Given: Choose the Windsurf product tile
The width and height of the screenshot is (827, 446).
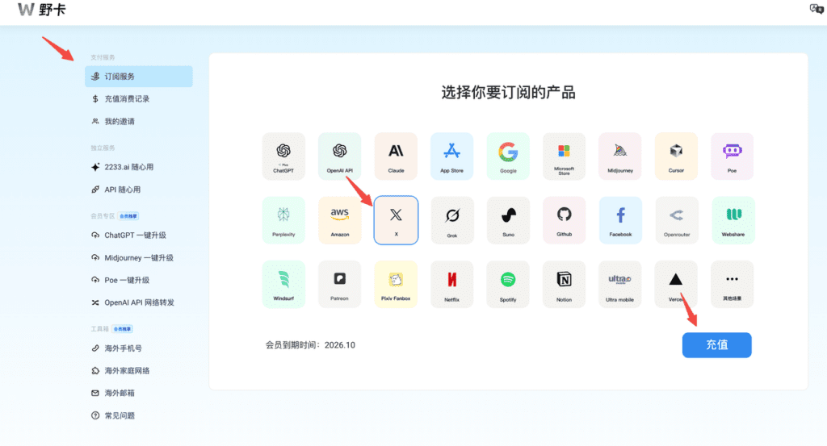Looking at the screenshot, I should pos(283,285).
